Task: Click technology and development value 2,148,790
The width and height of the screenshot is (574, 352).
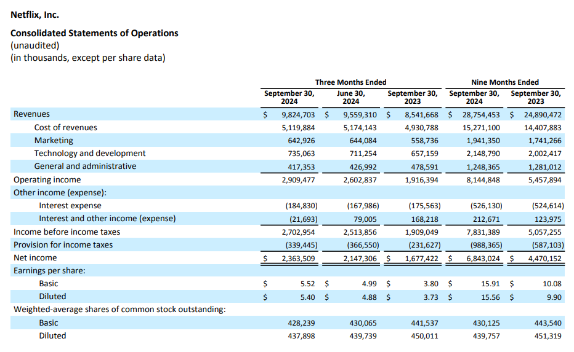Action: pyautogui.click(x=483, y=154)
